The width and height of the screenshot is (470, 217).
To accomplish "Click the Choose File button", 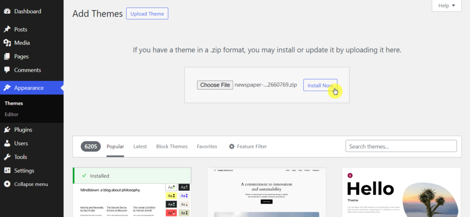I will tap(215, 85).
